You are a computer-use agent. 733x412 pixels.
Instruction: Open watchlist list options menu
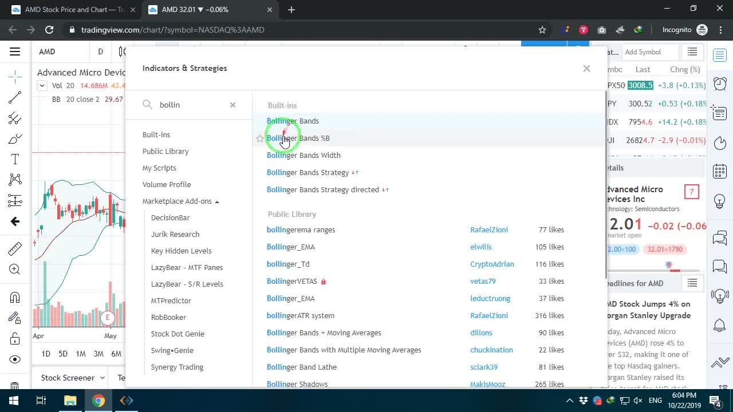692,52
